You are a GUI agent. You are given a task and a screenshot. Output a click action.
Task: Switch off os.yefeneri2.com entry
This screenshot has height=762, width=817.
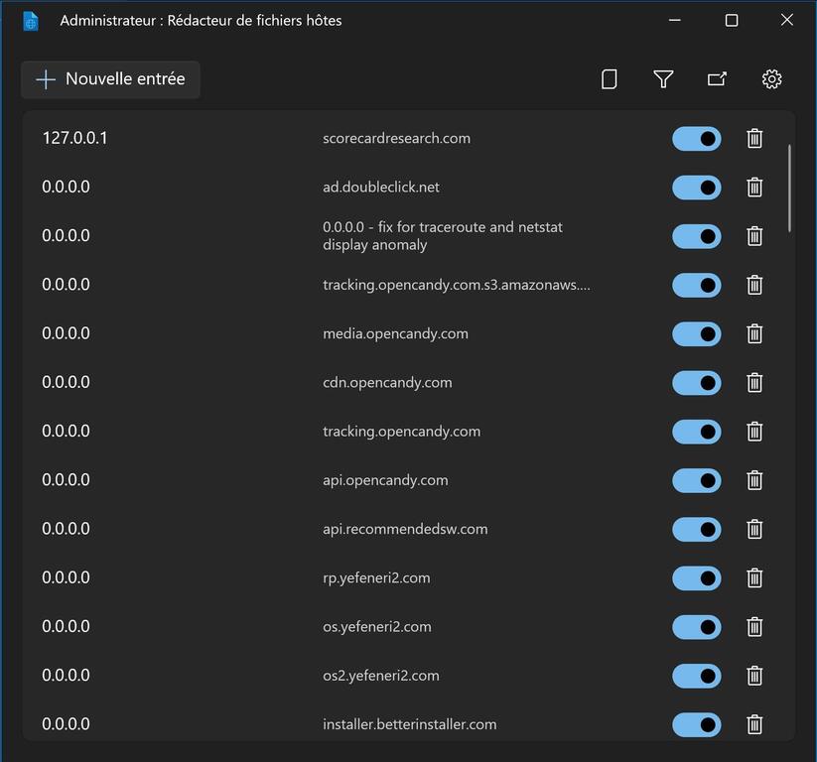click(697, 627)
